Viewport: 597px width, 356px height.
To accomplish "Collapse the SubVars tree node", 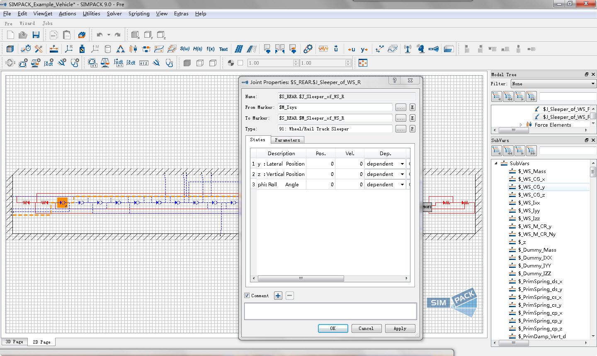I will coord(496,164).
